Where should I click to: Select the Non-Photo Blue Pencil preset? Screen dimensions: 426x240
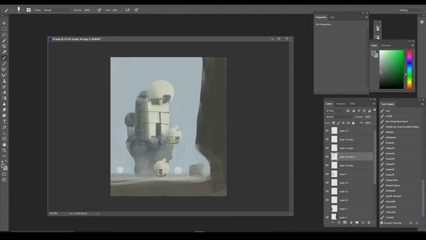click(x=397, y=121)
